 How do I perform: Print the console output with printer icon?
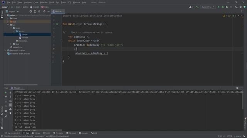(10, 109)
